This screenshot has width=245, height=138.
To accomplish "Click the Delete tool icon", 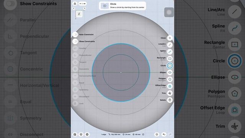I will coord(170,100).
